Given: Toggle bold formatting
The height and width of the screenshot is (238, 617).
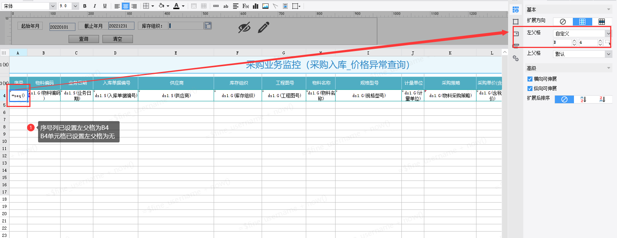Looking at the screenshot, I should point(85,6).
